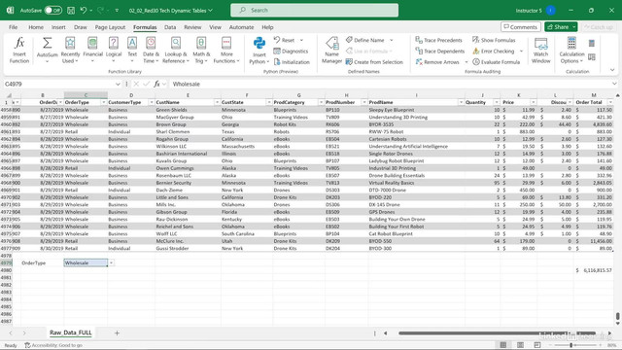The image size is (622, 350).
Task: Select the Raw_Data_FULL sheet tab
Action: (x=71, y=332)
